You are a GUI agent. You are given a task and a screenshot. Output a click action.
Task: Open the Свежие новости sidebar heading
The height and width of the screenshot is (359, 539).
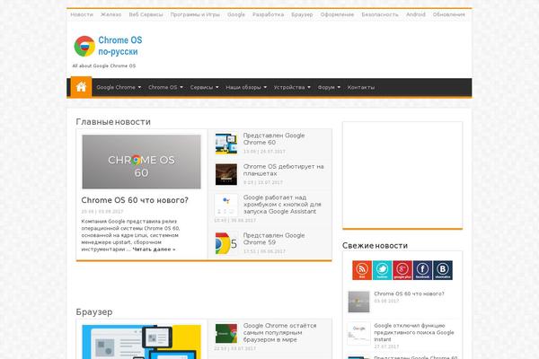(375, 246)
